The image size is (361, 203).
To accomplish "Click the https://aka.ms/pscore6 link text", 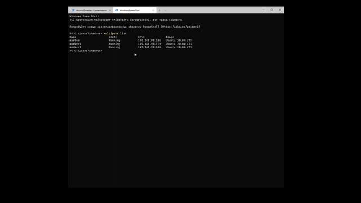I will 180,27.
